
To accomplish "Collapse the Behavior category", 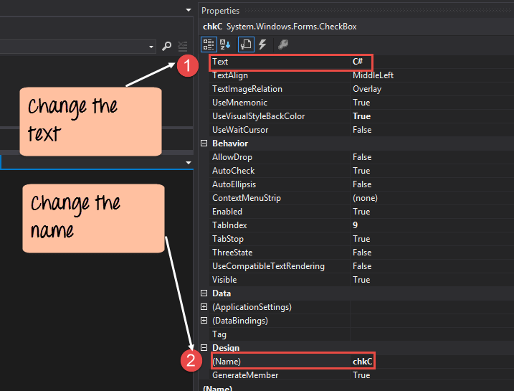I will pos(204,143).
